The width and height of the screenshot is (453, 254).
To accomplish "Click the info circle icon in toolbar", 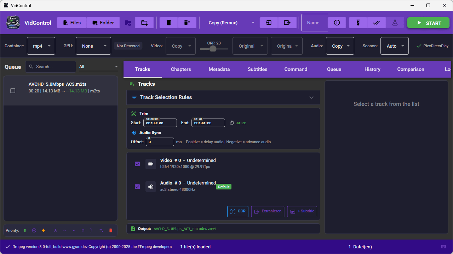I will point(337,23).
